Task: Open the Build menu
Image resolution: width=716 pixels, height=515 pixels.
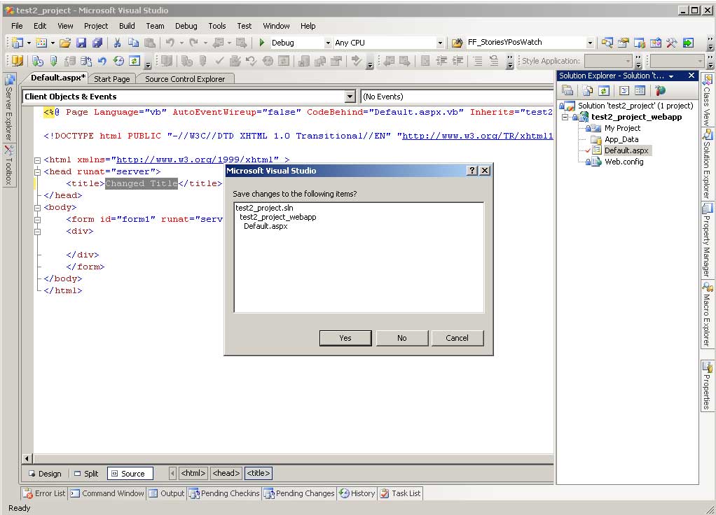Action: tap(127, 26)
